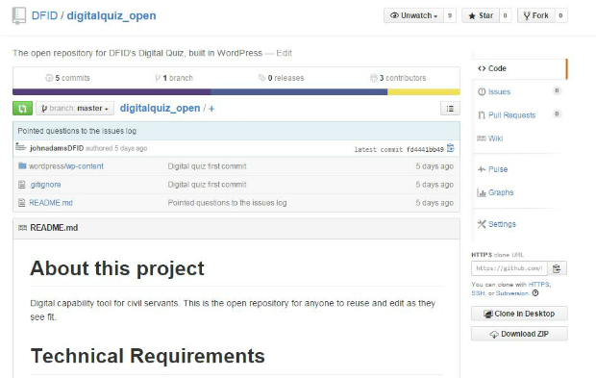Screen dimensions: 596x378
Task: Click the blue language bar segment
Action: tap(299, 92)
